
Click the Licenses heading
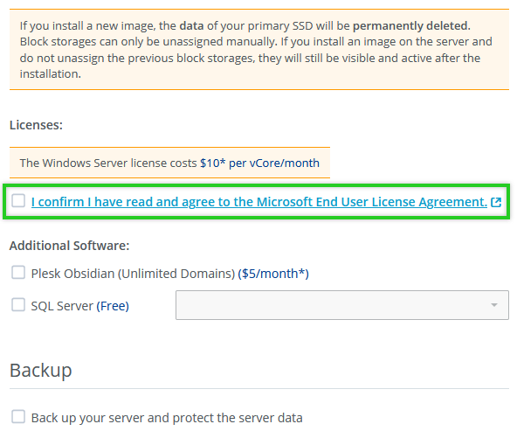[x=36, y=125]
